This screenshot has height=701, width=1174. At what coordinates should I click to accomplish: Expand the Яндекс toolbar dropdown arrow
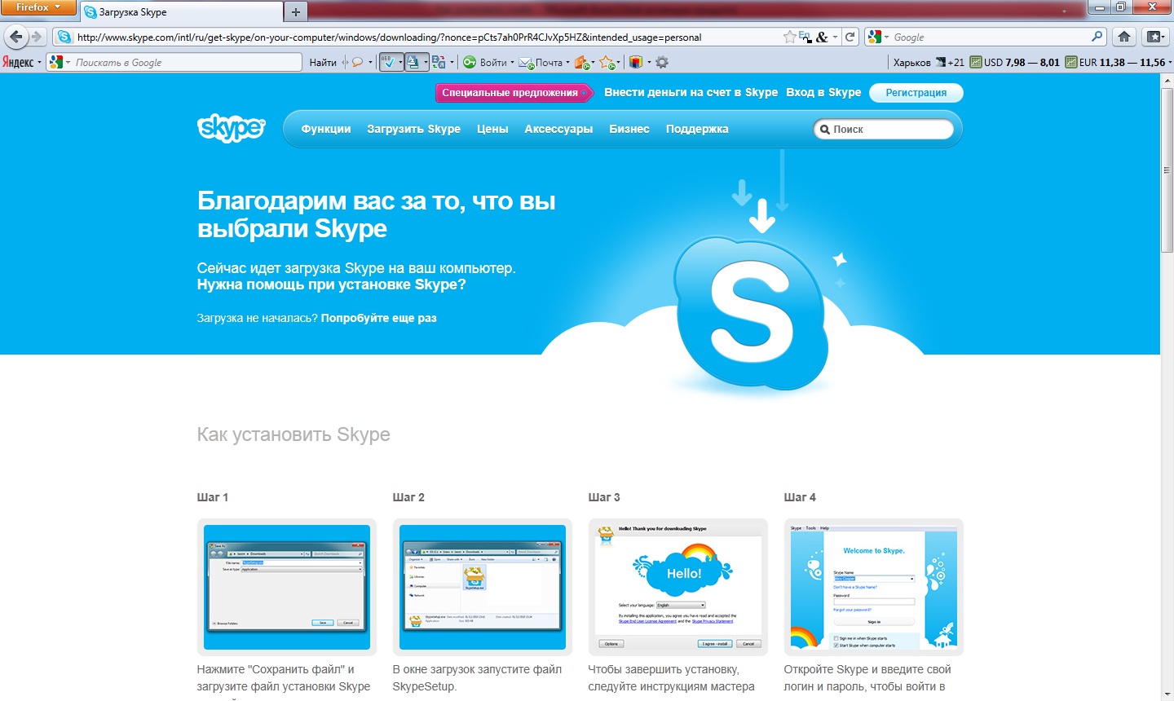pyautogui.click(x=39, y=63)
